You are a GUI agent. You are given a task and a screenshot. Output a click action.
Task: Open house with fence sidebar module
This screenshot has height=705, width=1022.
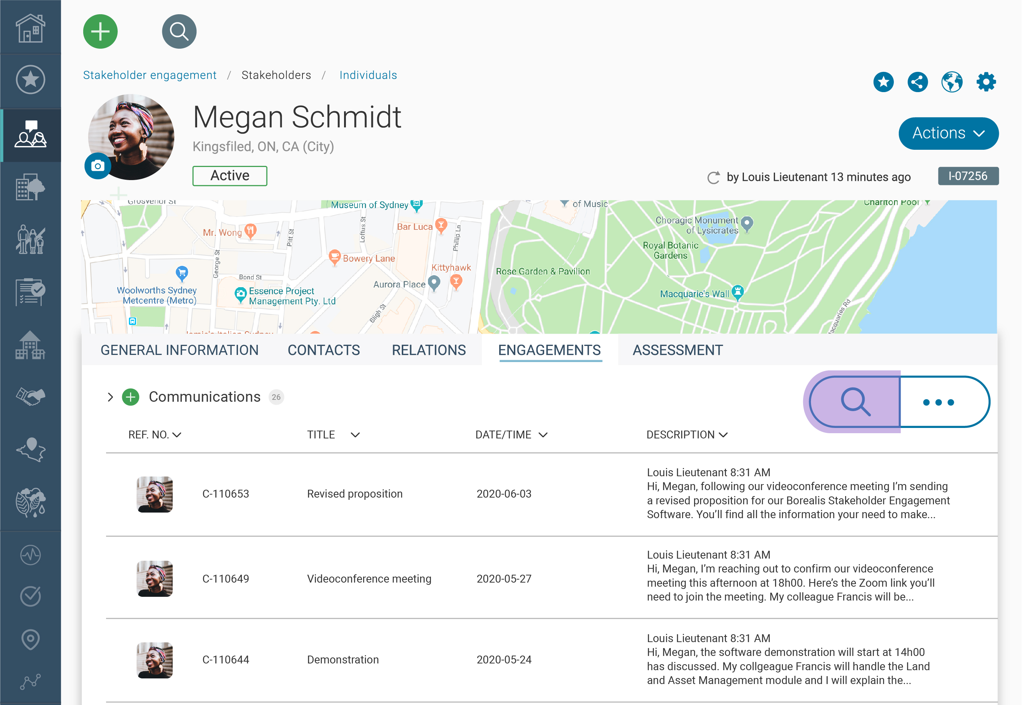point(30,345)
